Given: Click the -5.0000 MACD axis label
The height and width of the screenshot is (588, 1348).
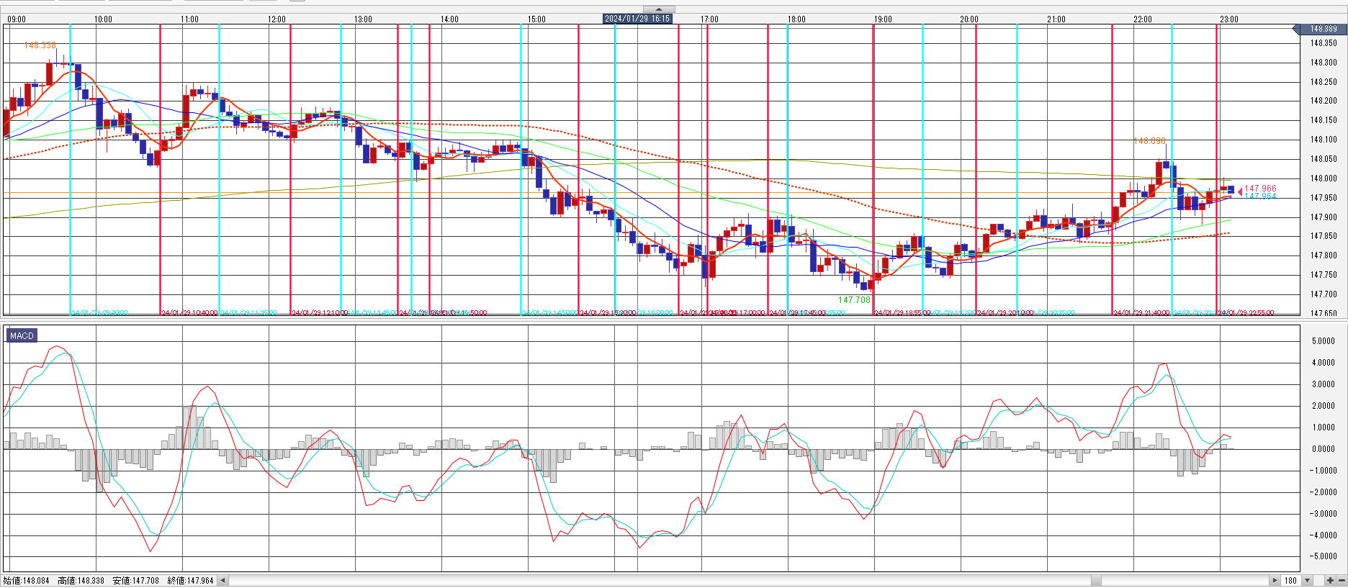Looking at the screenshot, I should tap(1322, 556).
